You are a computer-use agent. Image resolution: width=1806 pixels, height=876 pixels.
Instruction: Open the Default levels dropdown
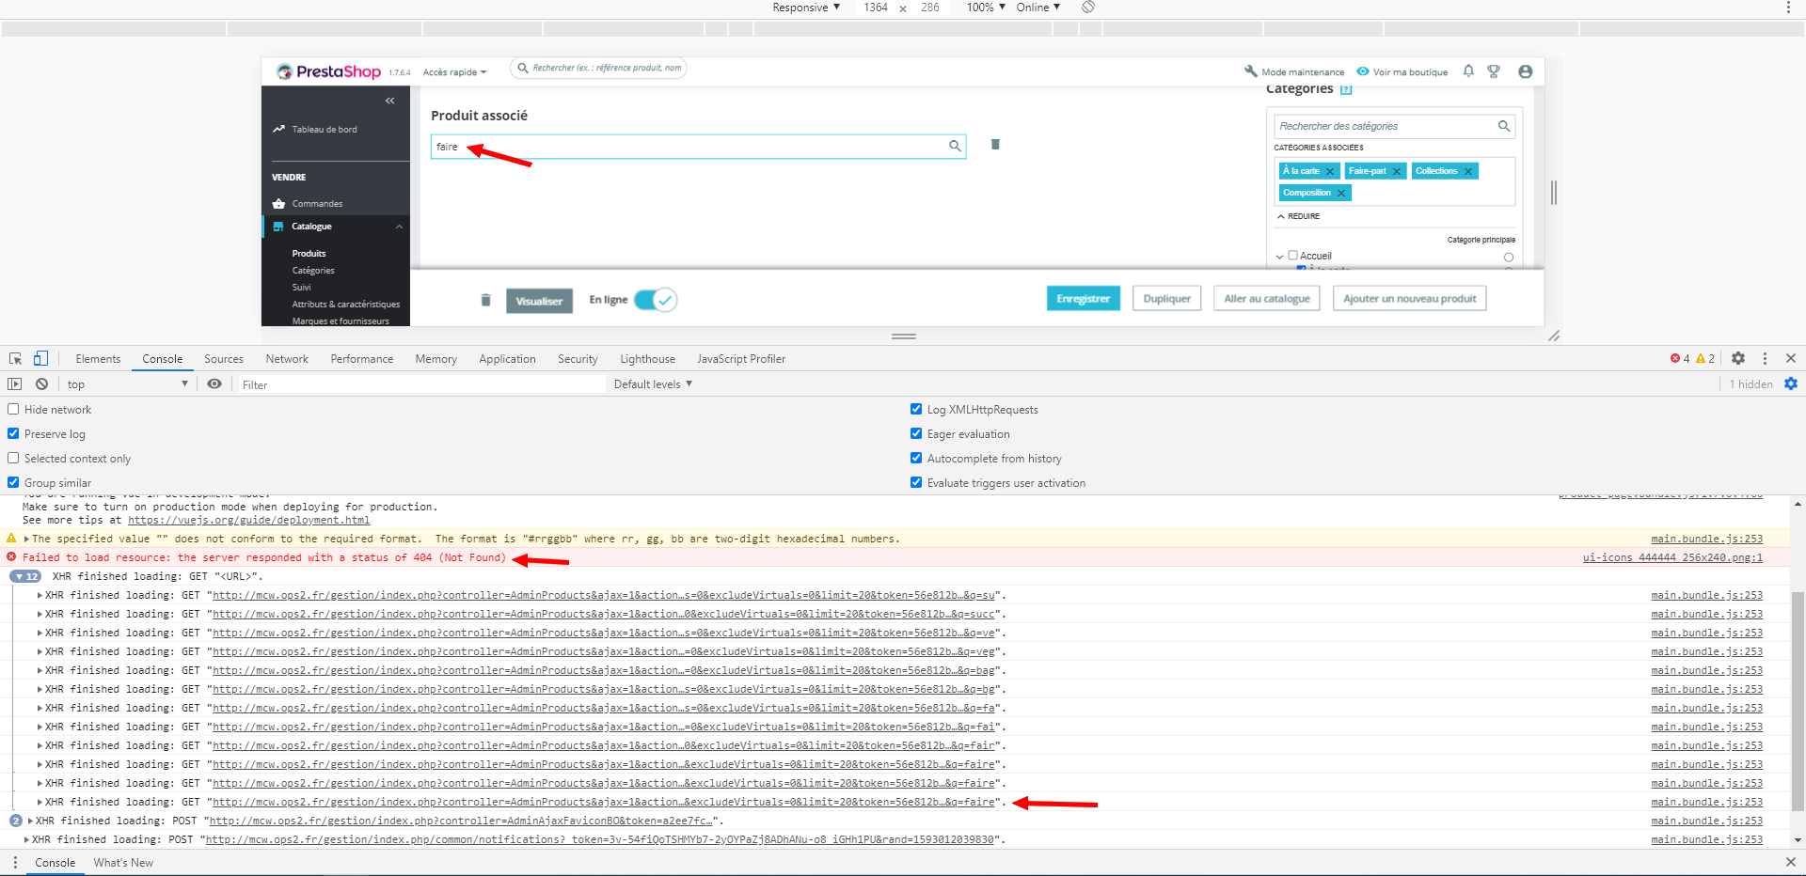click(653, 383)
